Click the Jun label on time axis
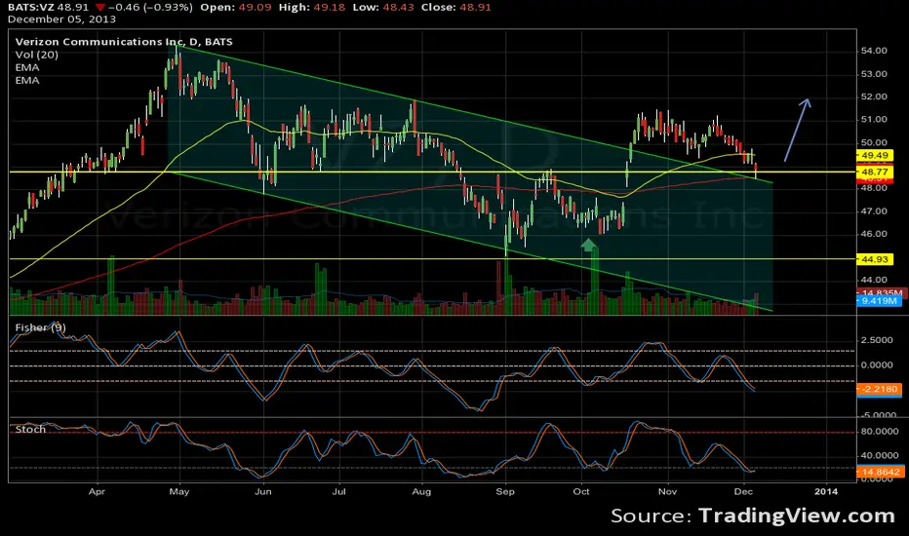Screen dimensions: 909x536 click(x=262, y=491)
